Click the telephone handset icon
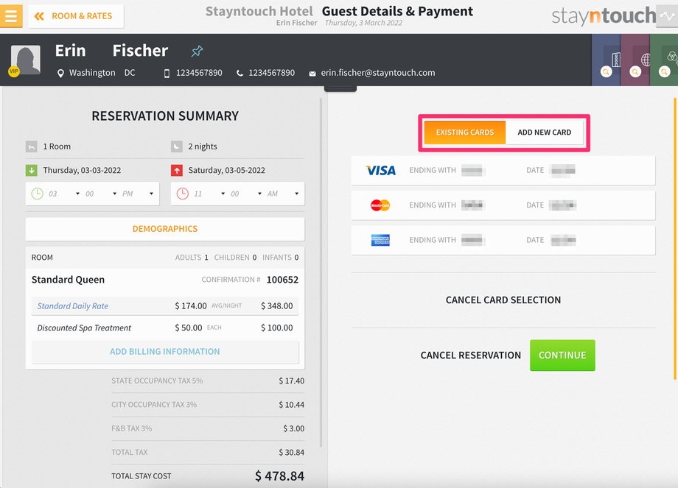This screenshot has height=488, width=678. [x=240, y=74]
